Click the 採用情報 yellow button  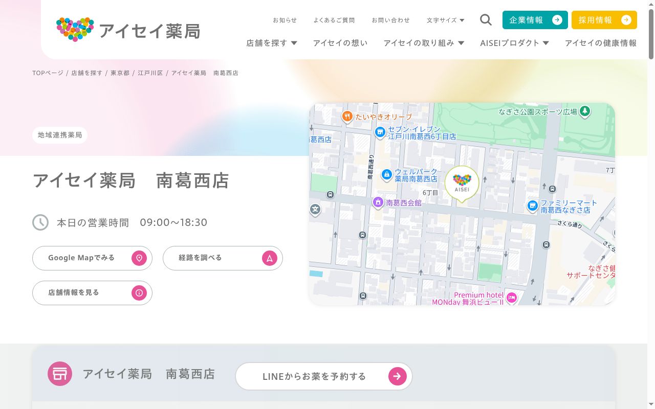pyautogui.click(x=604, y=20)
